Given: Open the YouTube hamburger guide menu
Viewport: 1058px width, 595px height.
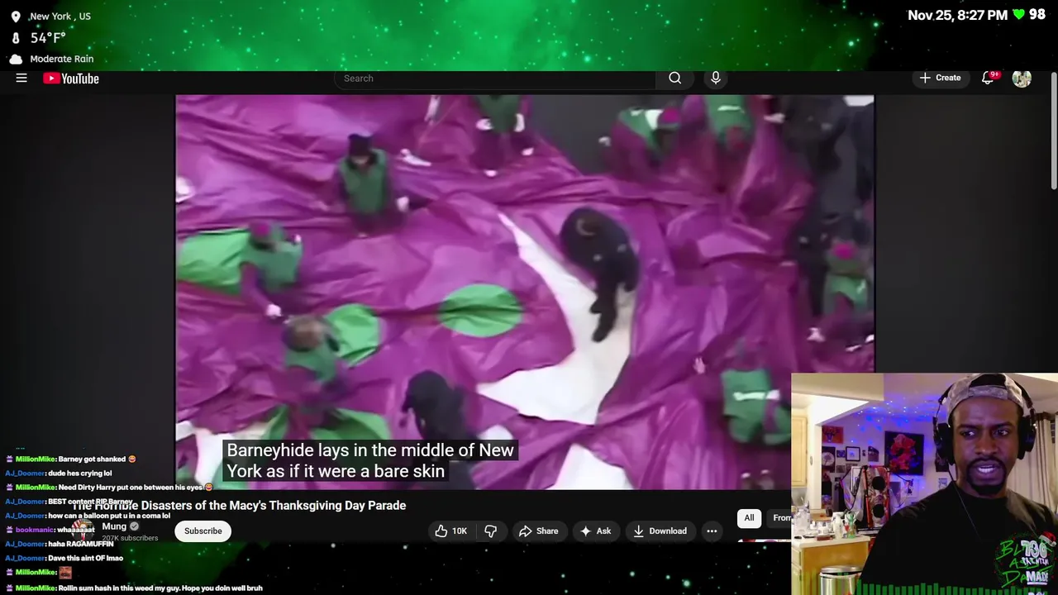Looking at the screenshot, I should [21, 78].
